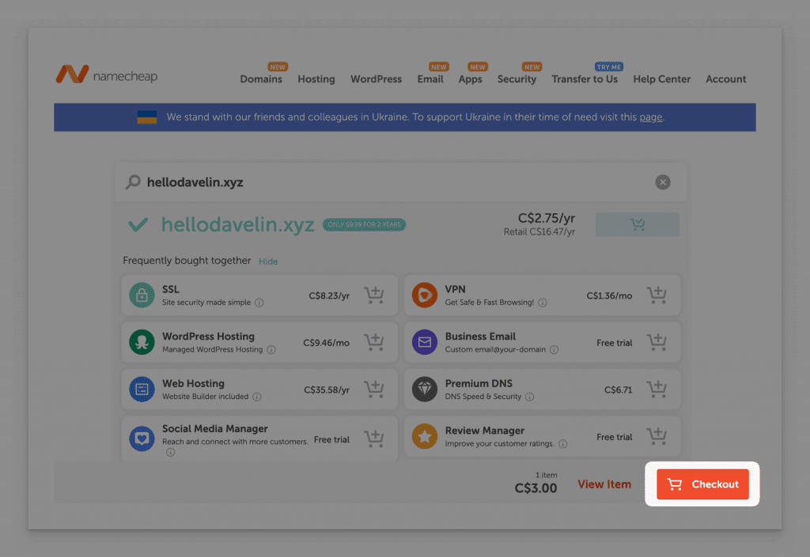Screen dimensions: 810x557
Task: Click the WordPress Hosting octopus icon
Action: (142, 342)
